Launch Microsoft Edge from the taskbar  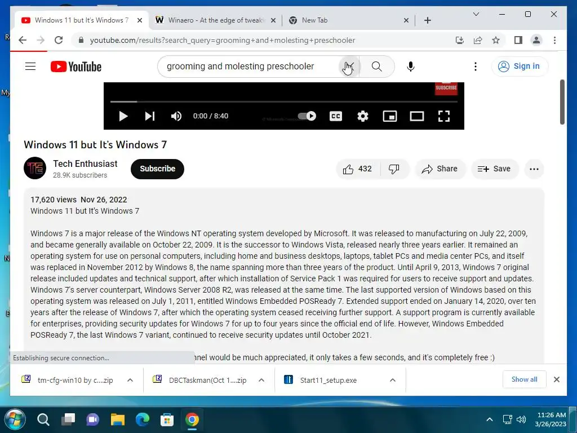(x=143, y=419)
